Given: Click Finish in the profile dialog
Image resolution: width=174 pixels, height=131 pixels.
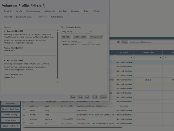Looking at the screenshot, I should point(95,97).
